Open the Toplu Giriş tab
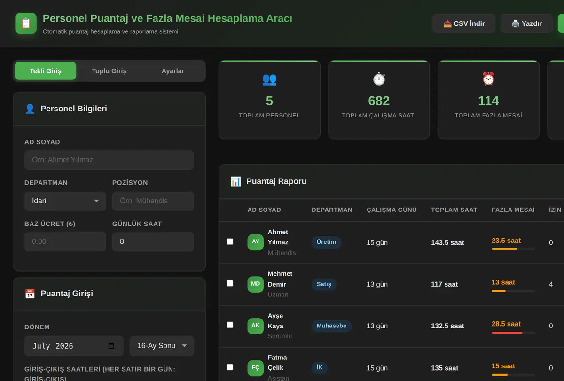Viewport: 564px width, 381px height. tap(109, 71)
